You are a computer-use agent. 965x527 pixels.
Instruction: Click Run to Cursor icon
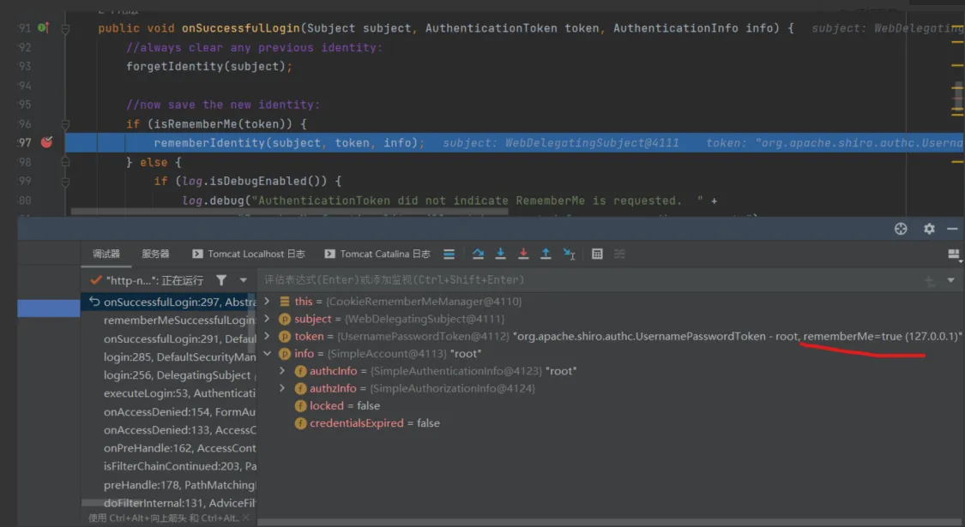[x=569, y=254]
